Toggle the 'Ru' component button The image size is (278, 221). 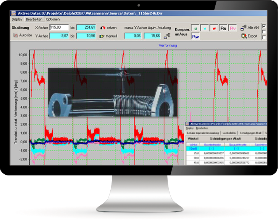(224, 28)
